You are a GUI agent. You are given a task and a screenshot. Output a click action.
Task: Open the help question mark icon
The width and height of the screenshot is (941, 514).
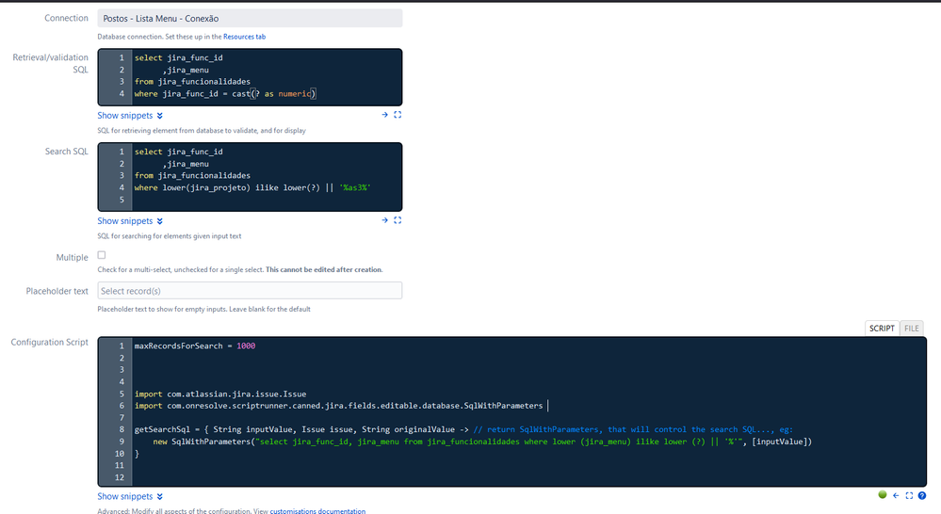pyautogui.click(x=922, y=495)
